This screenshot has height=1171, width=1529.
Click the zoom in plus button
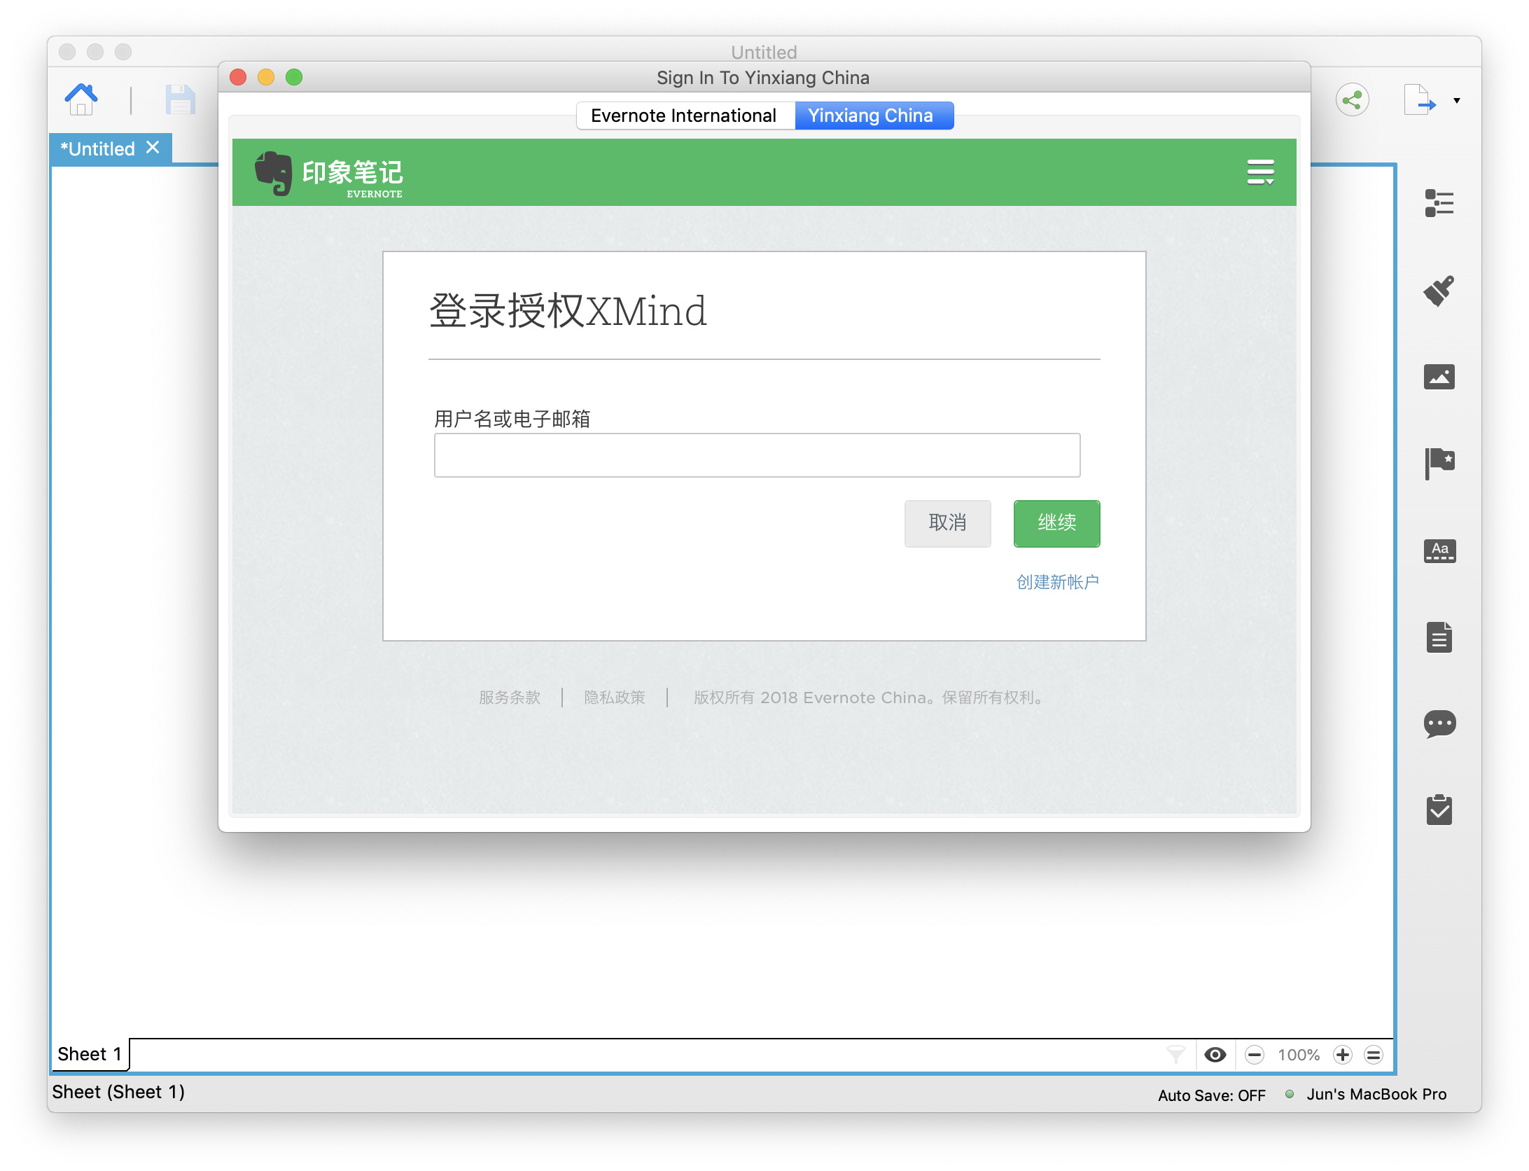[1342, 1055]
